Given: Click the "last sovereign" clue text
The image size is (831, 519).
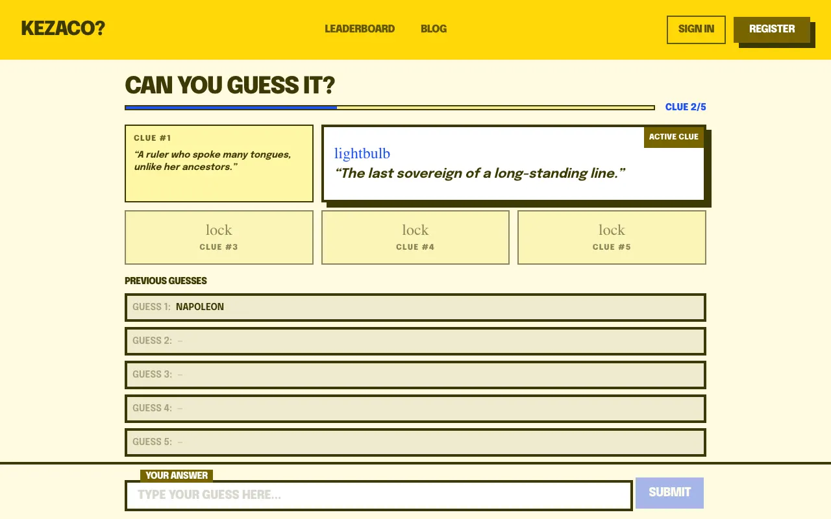Looking at the screenshot, I should tap(480, 173).
